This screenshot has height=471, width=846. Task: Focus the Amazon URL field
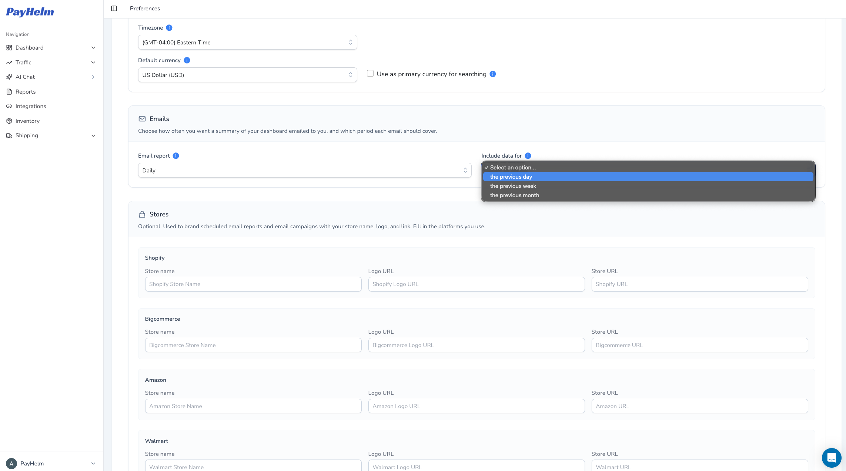700,406
